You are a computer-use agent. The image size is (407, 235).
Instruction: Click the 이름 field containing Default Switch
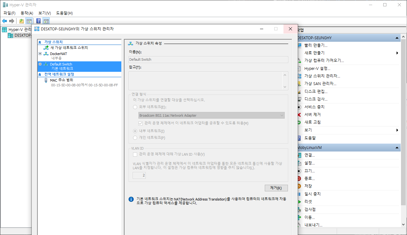tap(208, 59)
